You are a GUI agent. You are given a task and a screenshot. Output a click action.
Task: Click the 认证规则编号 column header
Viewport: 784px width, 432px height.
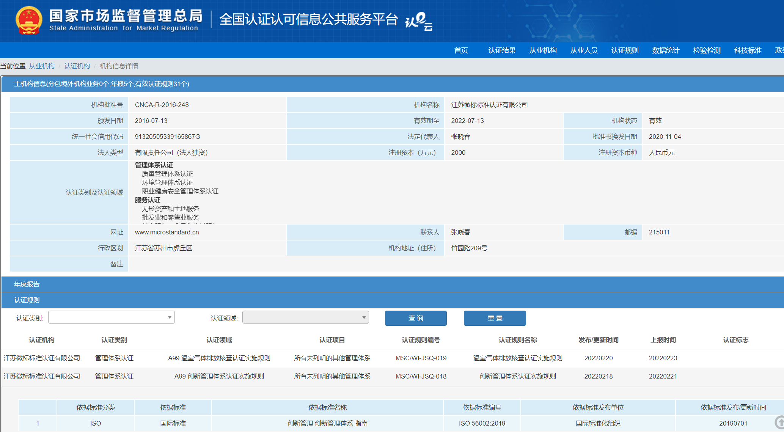pyautogui.click(x=421, y=340)
